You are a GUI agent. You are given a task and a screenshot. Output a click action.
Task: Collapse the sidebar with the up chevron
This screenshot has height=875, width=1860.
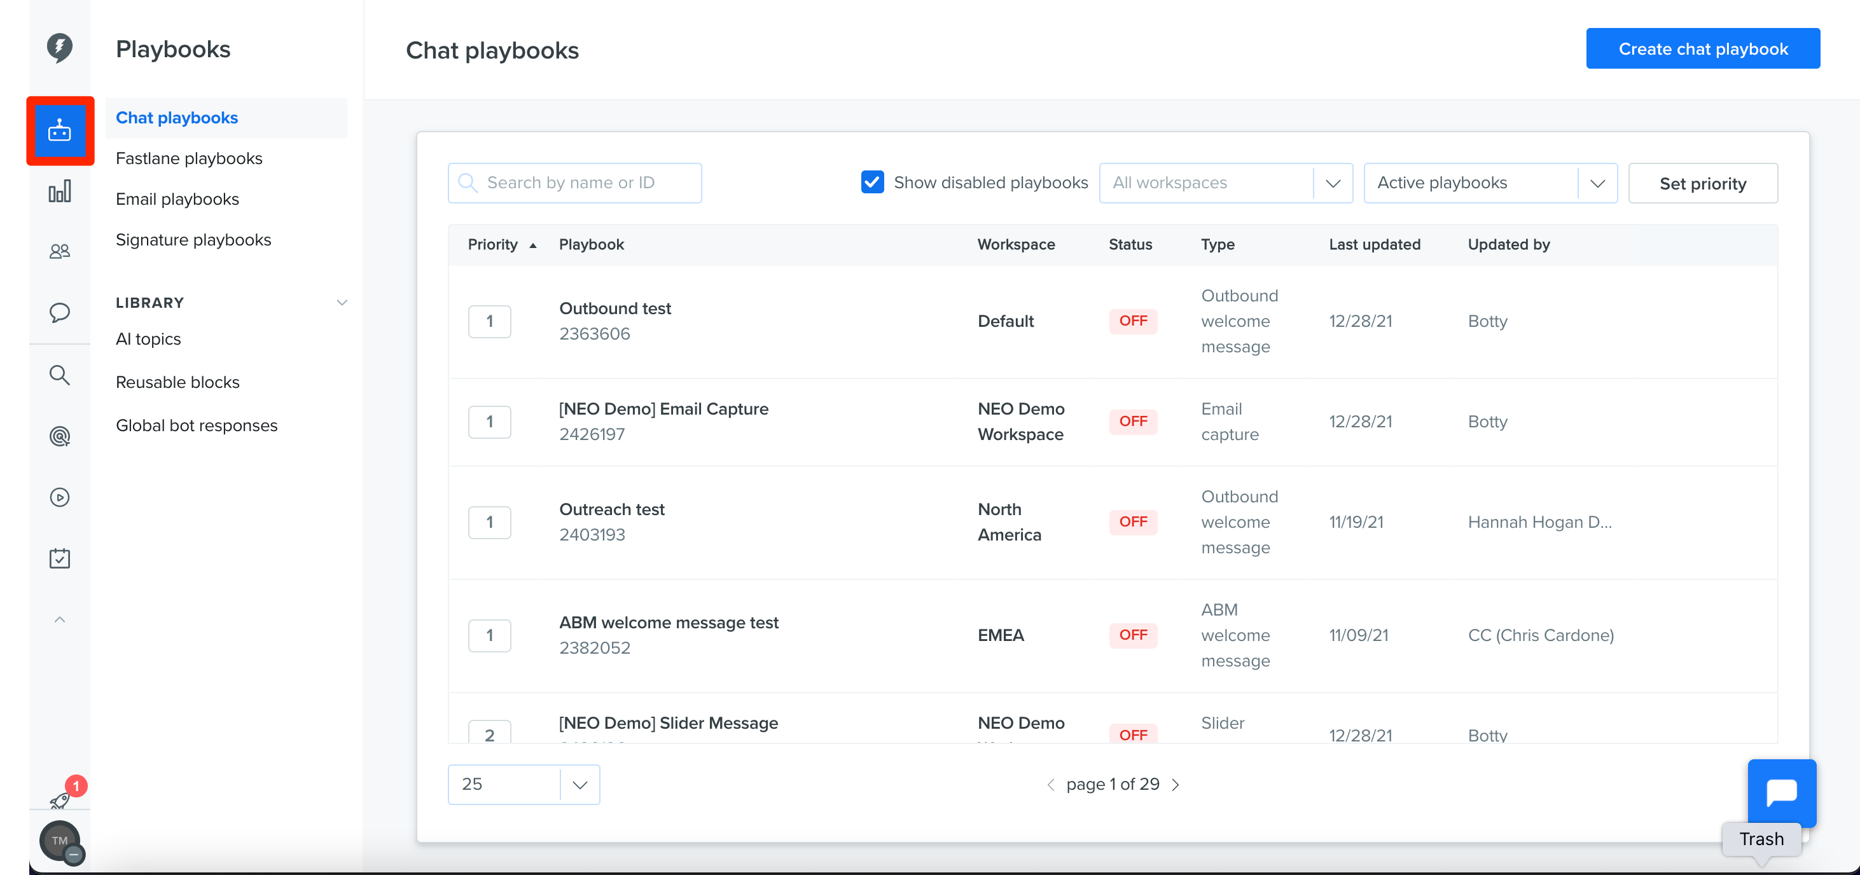(x=60, y=619)
